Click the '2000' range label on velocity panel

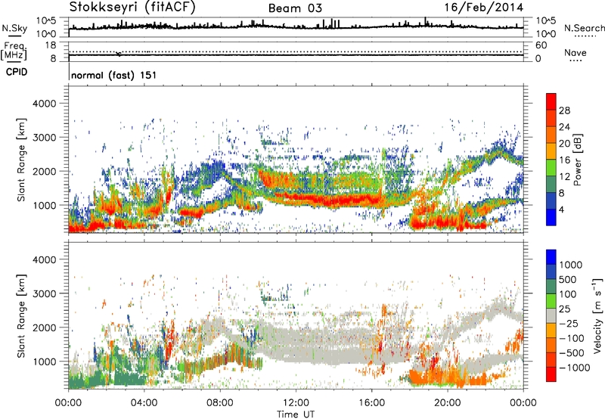[x=45, y=327]
